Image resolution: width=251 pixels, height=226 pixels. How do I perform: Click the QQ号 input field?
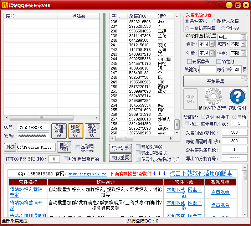coord(33,127)
